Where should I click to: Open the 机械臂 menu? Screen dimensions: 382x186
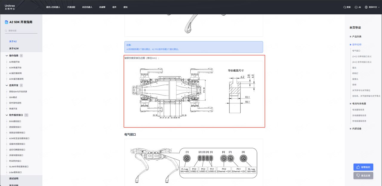(102, 7)
